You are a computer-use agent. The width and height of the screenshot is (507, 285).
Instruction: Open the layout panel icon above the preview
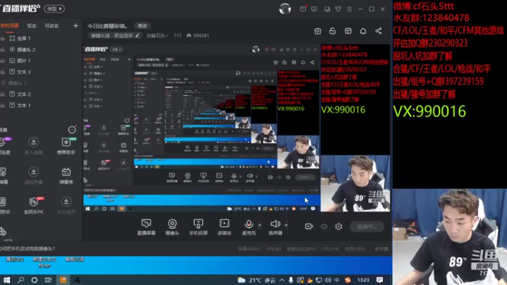348,31
